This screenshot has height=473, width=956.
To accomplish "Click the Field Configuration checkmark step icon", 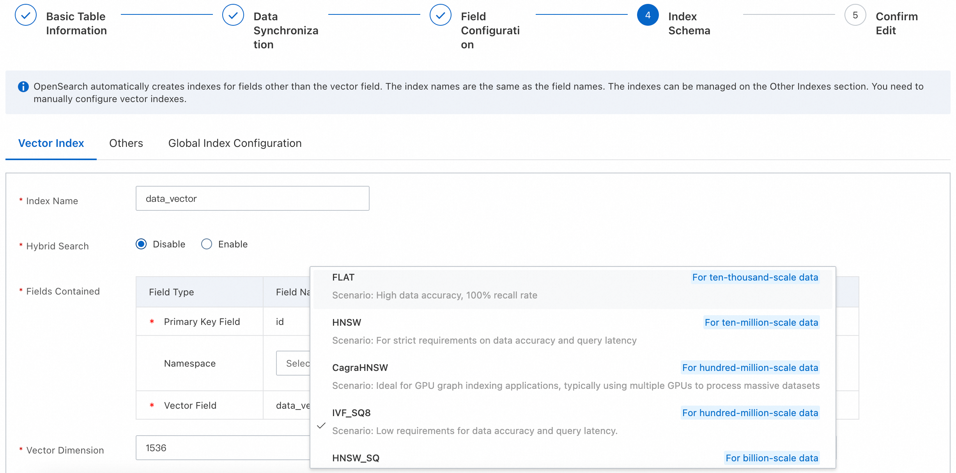I will point(441,15).
